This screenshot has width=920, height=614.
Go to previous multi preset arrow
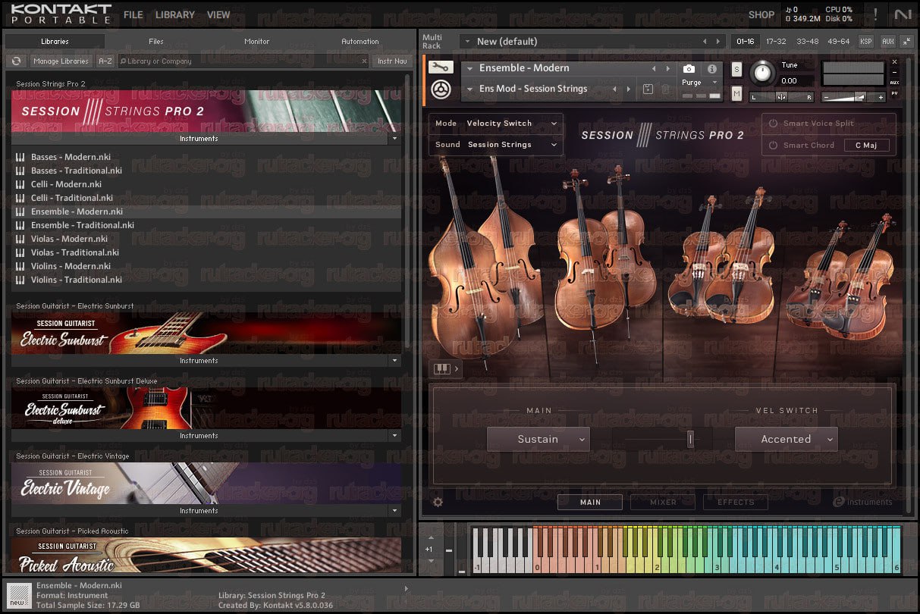tap(705, 42)
